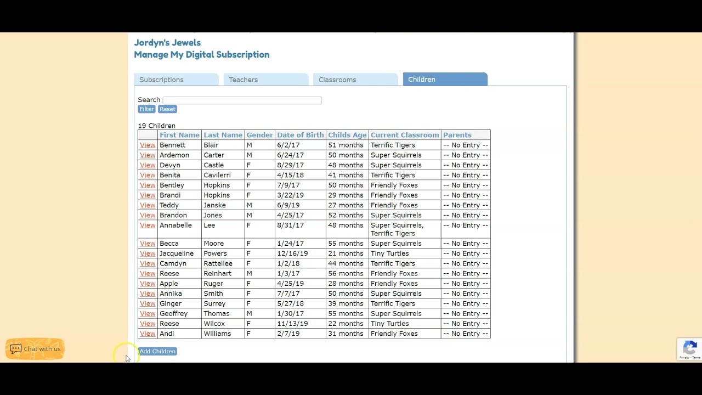The image size is (702, 395).
Task: Open View link for Bentley Hopkins
Action: pos(148,185)
